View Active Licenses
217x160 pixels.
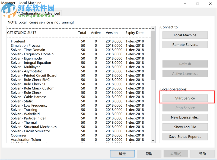coord(185,73)
